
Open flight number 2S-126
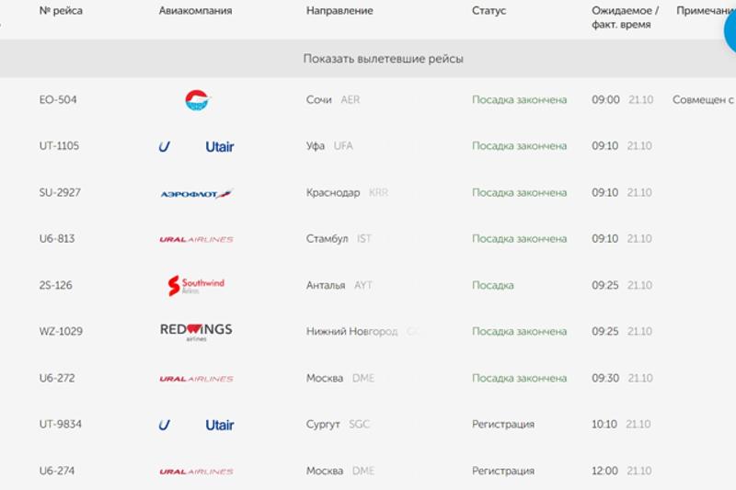click(56, 286)
